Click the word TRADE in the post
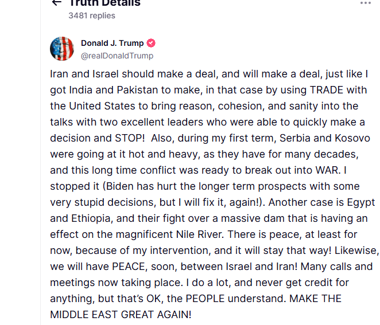The image size is (380, 325). click(x=327, y=90)
